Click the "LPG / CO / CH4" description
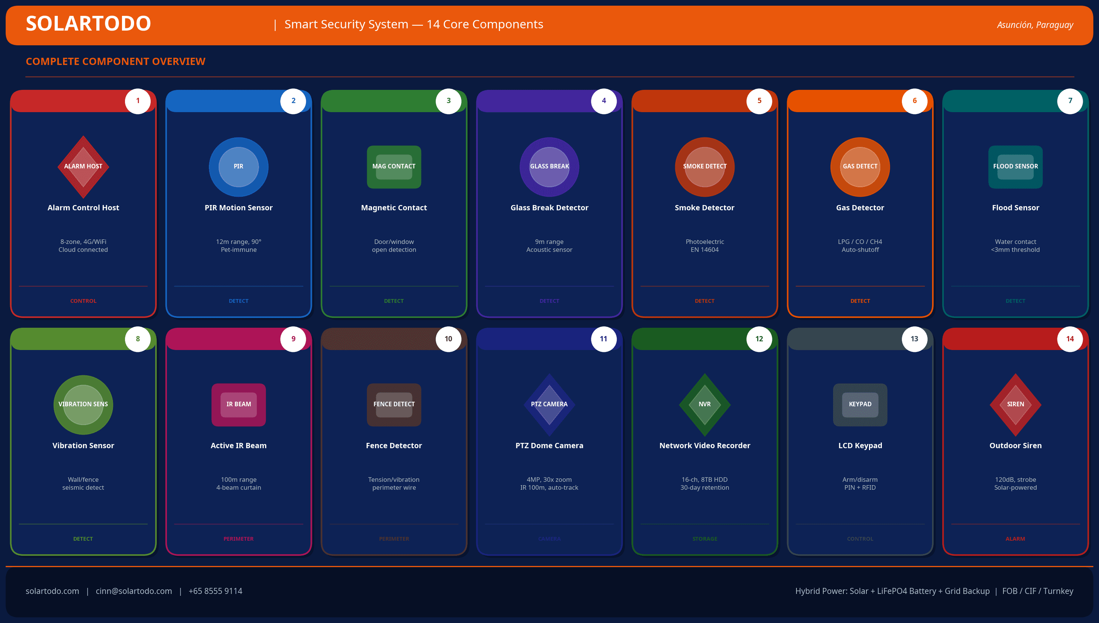The height and width of the screenshot is (623, 1099). coord(860,242)
